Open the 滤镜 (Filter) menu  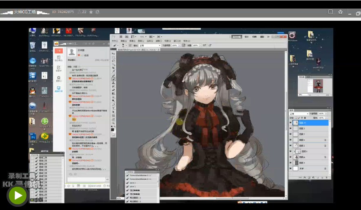pos(159,41)
